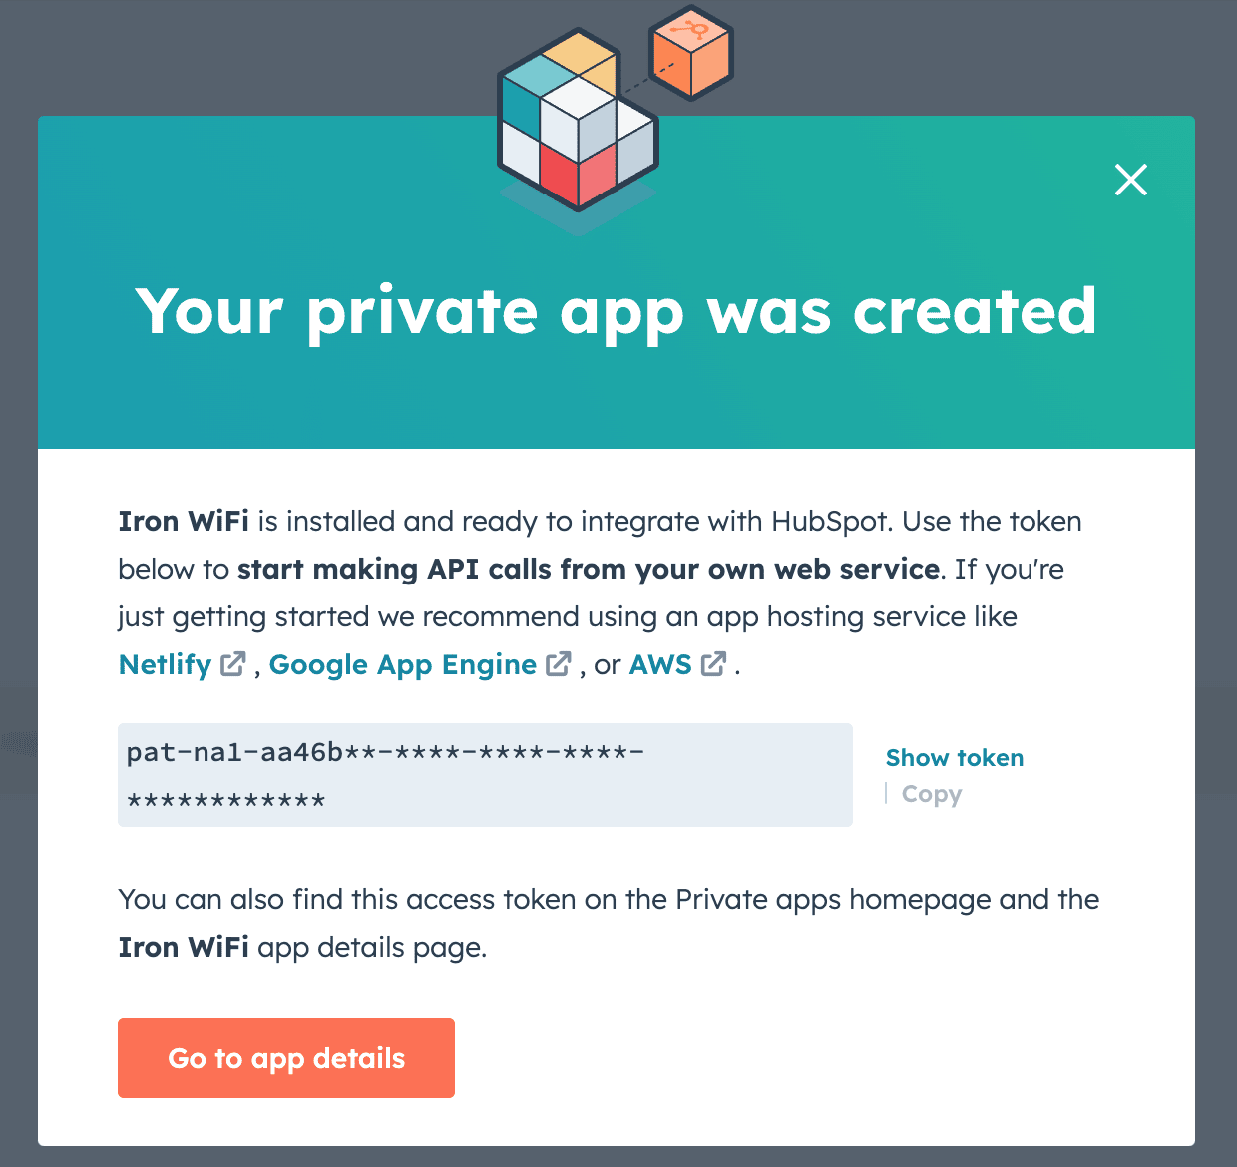Click the external-link icon beside Netlify
Screen dimensions: 1237x1167
pyautogui.click(x=232, y=663)
